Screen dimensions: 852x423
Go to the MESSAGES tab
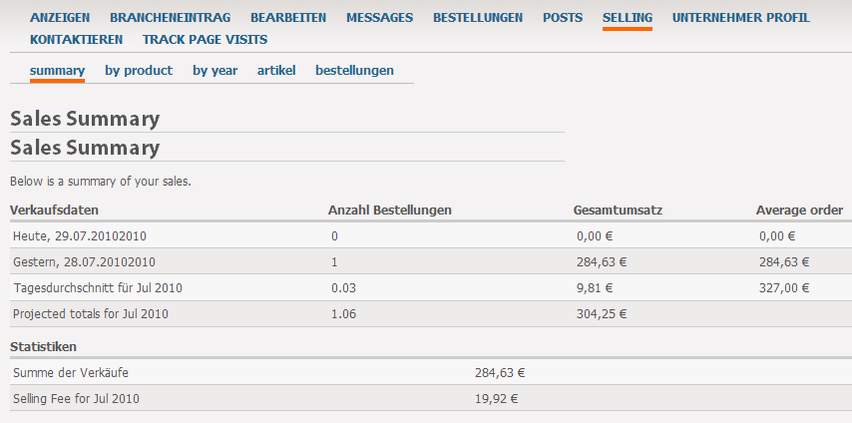tap(379, 18)
